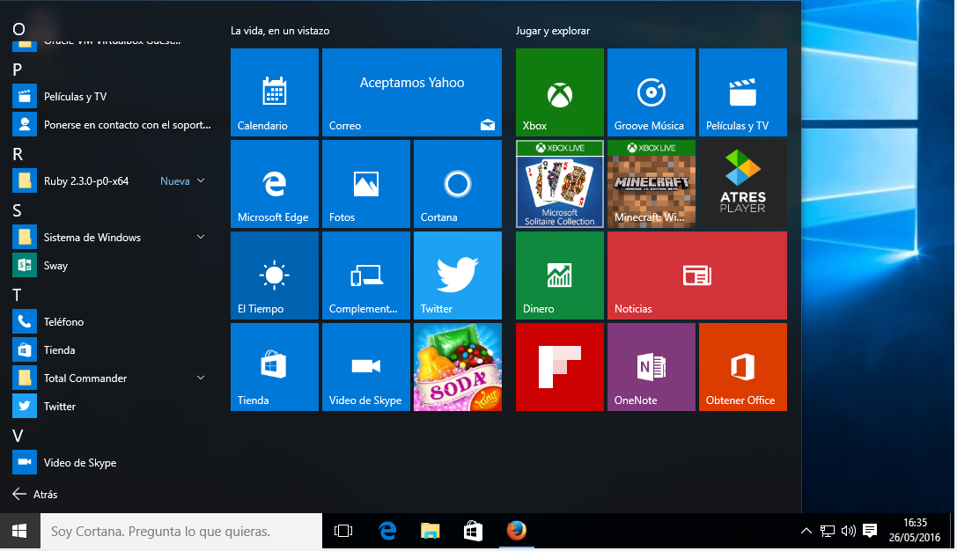Open the Xbox app tile

tap(559, 92)
